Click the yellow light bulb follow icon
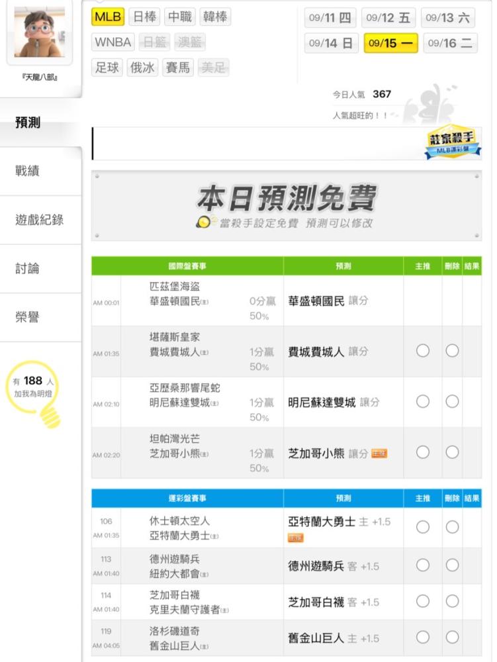Image resolution: width=497 pixels, height=662 pixels. coord(34,393)
